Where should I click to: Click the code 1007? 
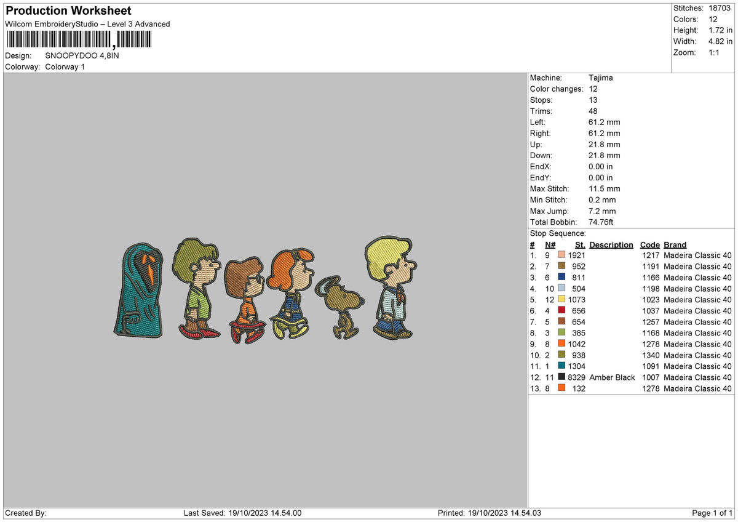pyautogui.click(x=651, y=377)
